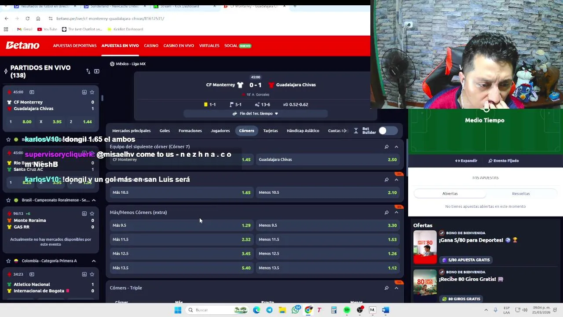
Task: Open Casino en Vivo section
Action: (x=179, y=46)
